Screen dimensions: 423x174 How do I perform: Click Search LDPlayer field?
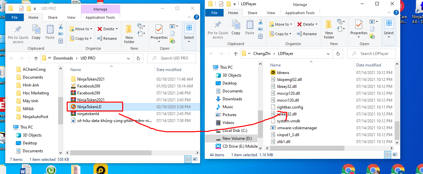click(371, 54)
